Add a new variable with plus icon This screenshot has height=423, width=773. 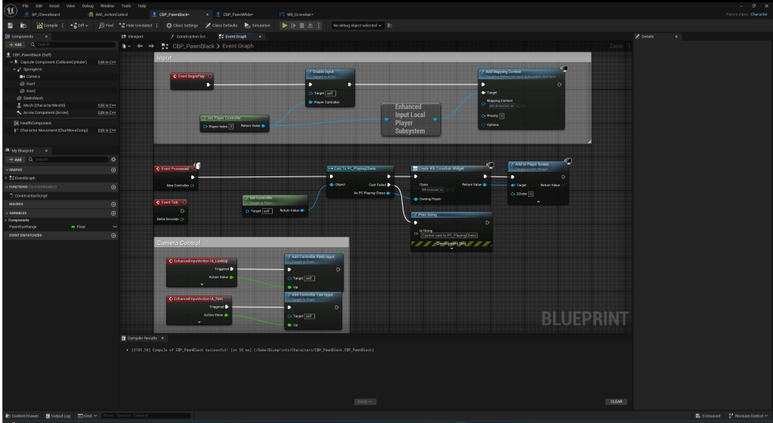tap(113, 213)
